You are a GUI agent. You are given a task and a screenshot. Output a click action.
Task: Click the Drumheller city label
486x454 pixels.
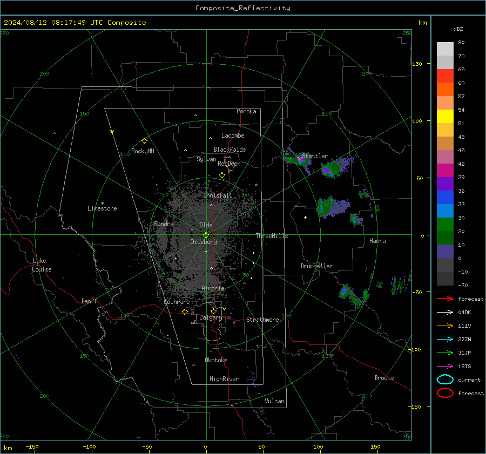[x=316, y=266]
